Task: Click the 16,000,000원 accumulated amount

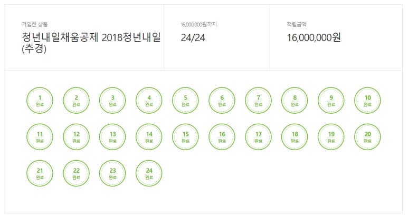Action: point(314,37)
